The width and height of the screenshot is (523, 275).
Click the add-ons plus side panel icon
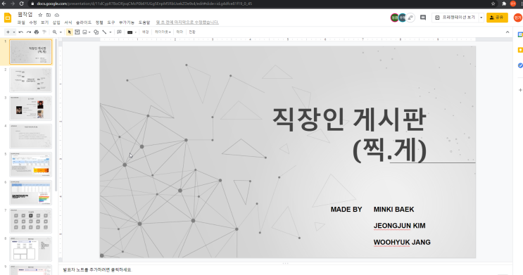(x=520, y=90)
